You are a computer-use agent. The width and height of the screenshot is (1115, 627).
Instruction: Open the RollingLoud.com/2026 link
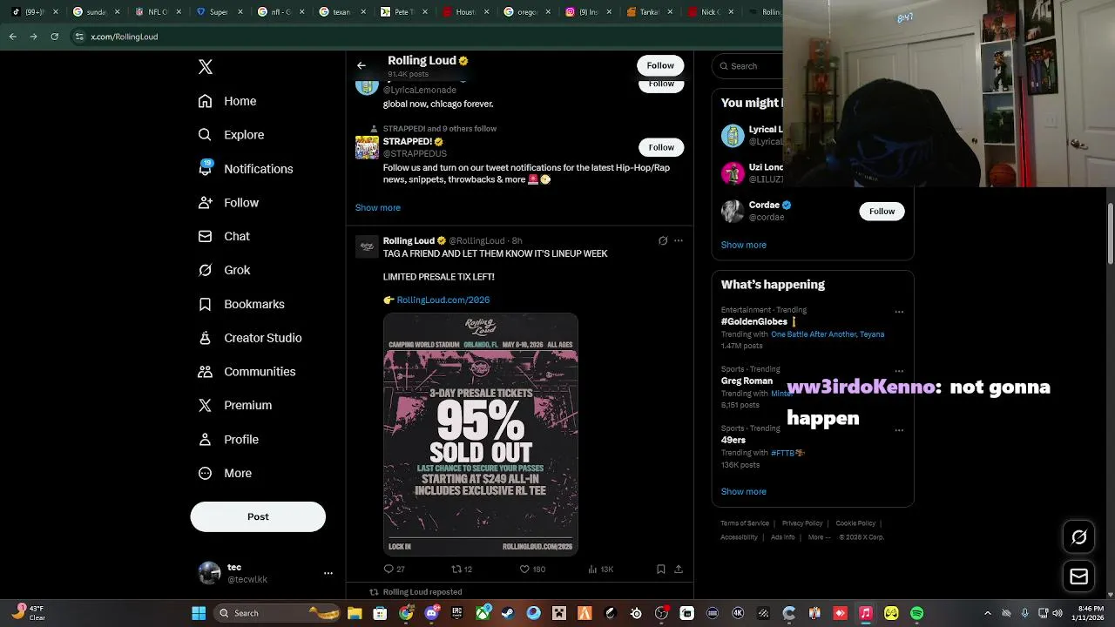443,300
